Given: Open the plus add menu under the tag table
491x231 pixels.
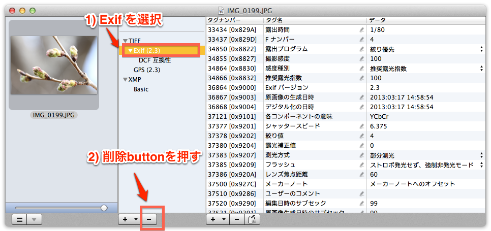Looking at the screenshot, I should point(218,219).
